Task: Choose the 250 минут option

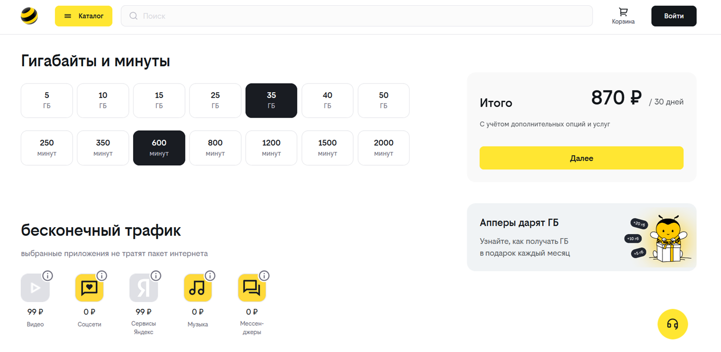Action: 47,148
